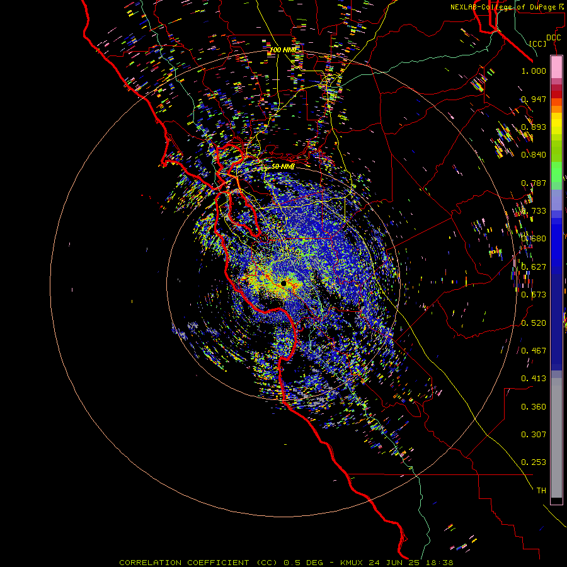Click the 0.360 scale value
Screen dimensions: 567x567
click(x=534, y=407)
